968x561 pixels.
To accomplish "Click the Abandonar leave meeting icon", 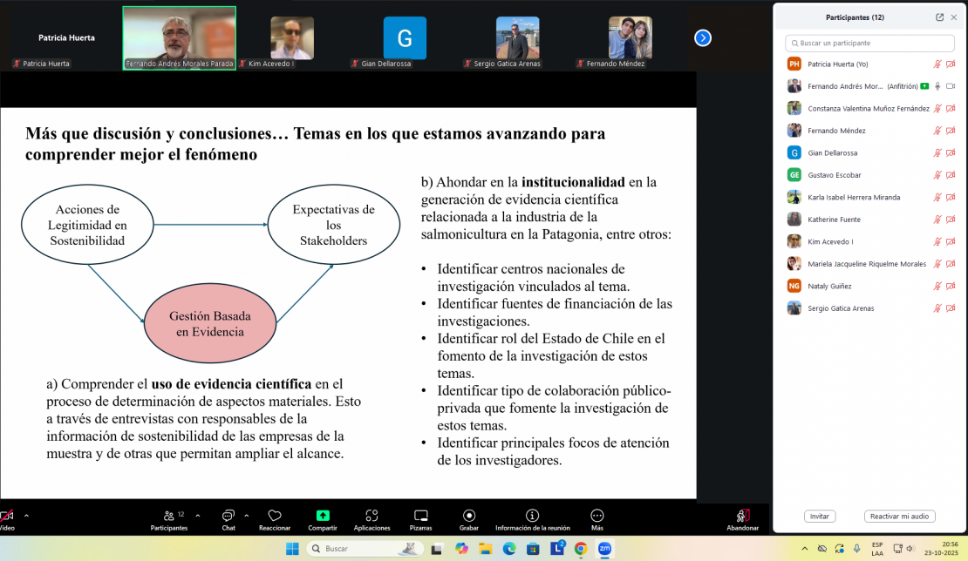I will click(742, 516).
